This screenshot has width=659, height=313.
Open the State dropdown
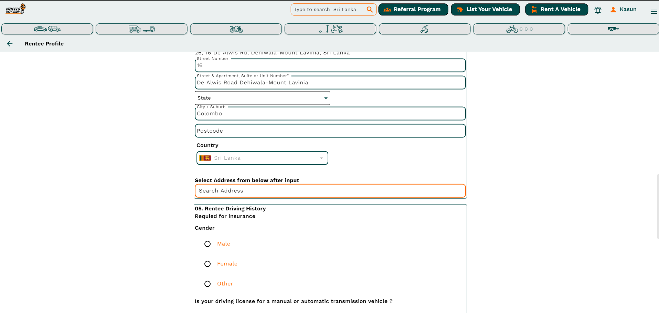click(x=262, y=98)
